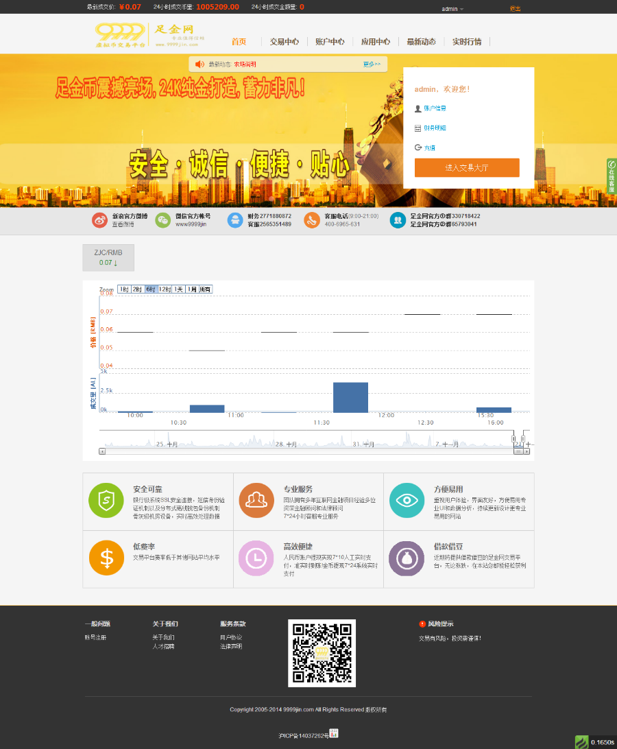617x749 pixels.
Task: Click the green debug icon at bottom right
Action: (x=581, y=742)
